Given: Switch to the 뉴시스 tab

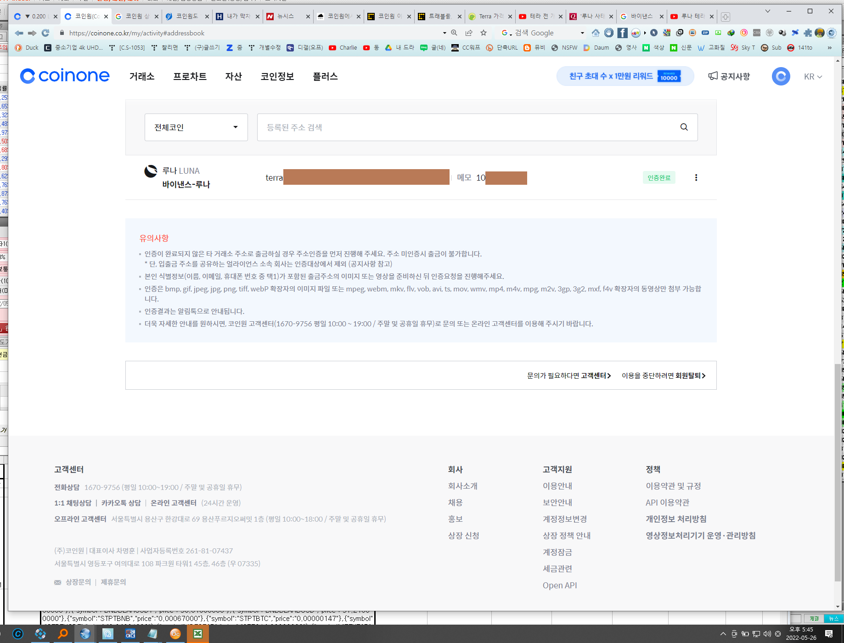Looking at the screenshot, I should coord(287,16).
